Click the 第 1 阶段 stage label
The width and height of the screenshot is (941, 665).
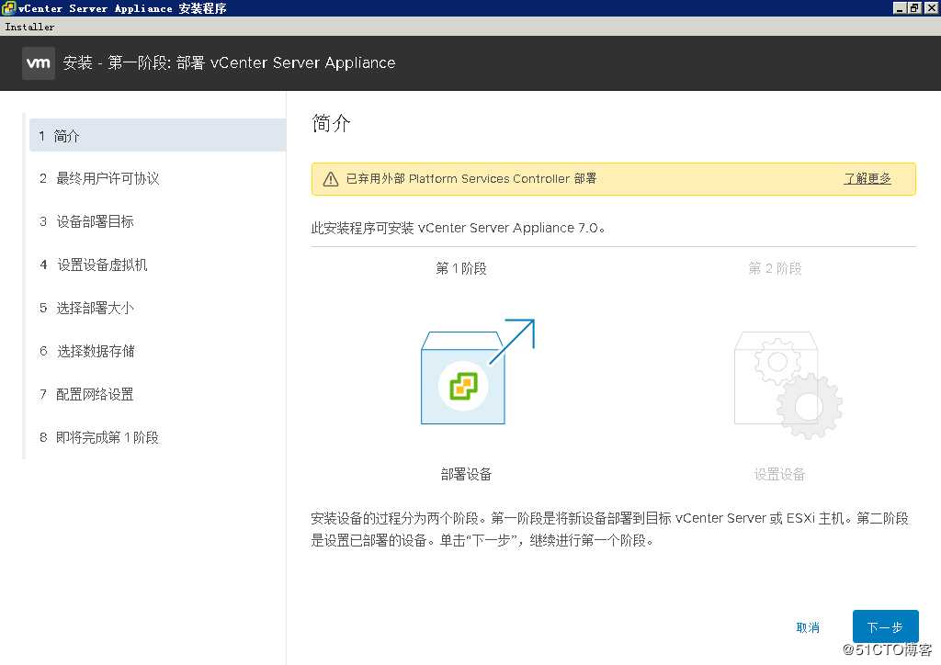[461, 268]
